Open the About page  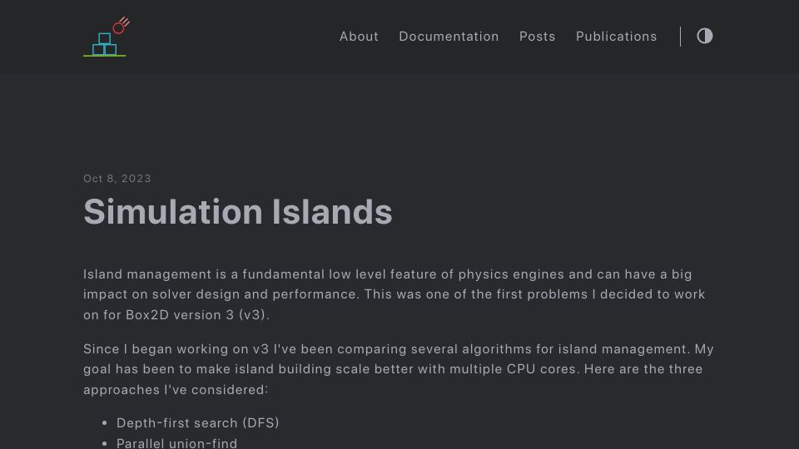(x=359, y=37)
